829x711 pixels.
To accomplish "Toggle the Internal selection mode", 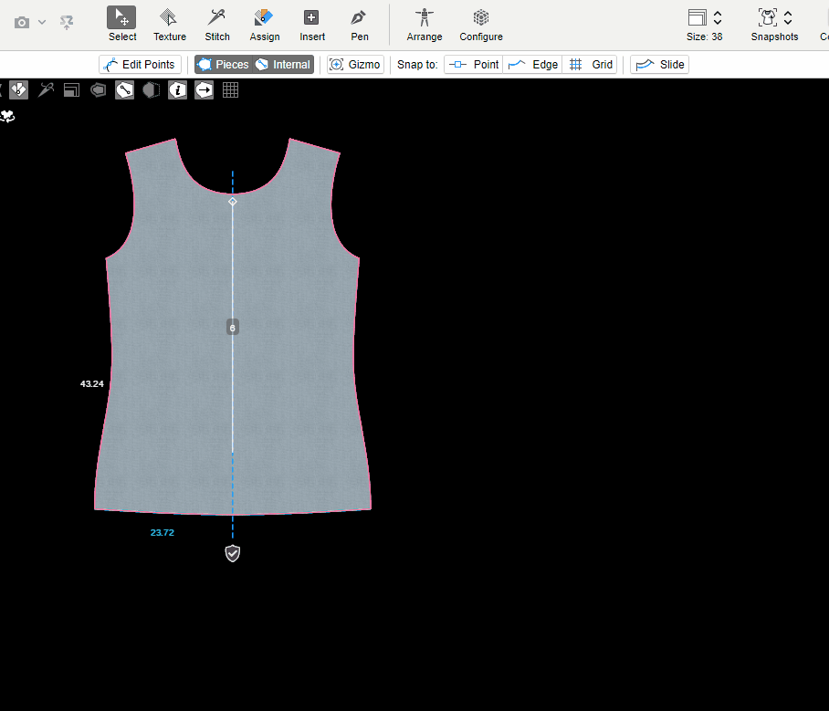I will pyautogui.click(x=283, y=65).
